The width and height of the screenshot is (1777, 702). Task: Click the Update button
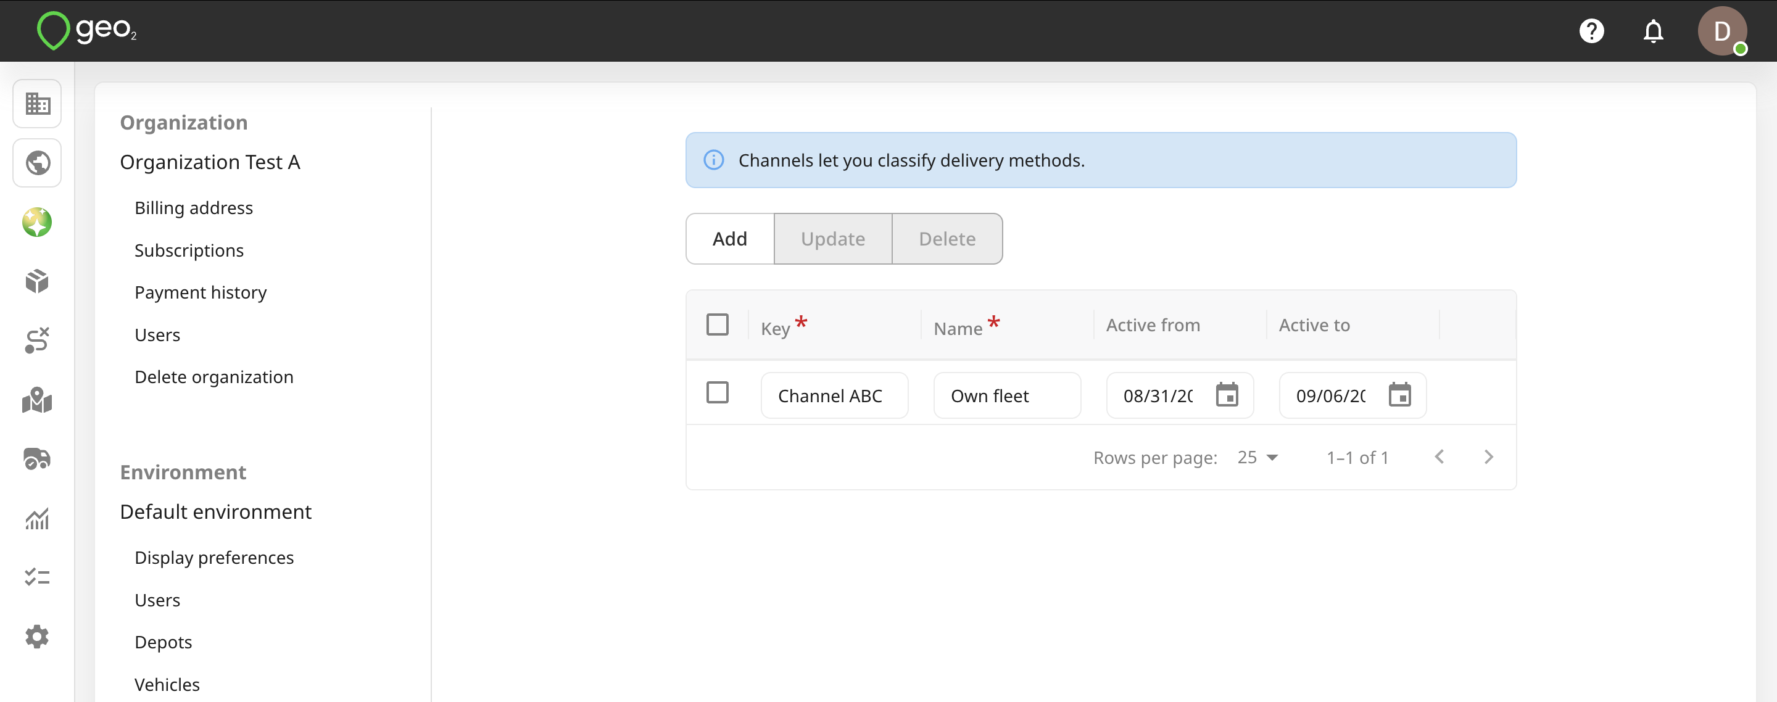pyautogui.click(x=832, y=239)
